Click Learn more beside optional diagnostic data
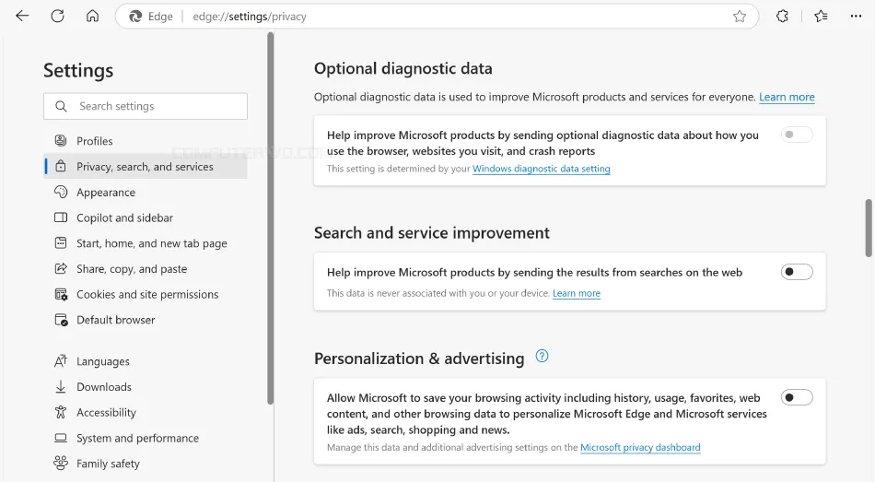Image resolution: width=875 pixels, height=482 pixels. [787, 97]
